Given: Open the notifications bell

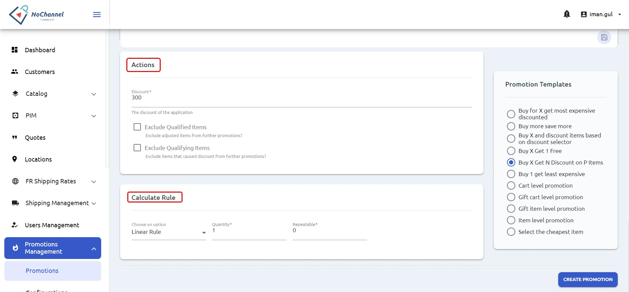Looking at the screenshot, I should point(567,14).
